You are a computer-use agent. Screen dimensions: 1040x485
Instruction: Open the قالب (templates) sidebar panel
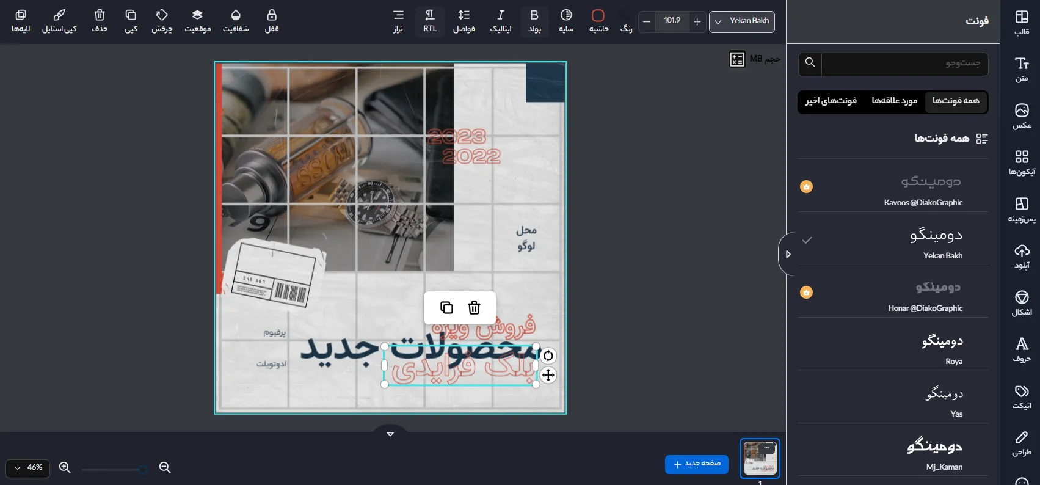[x=1022, y=22]
